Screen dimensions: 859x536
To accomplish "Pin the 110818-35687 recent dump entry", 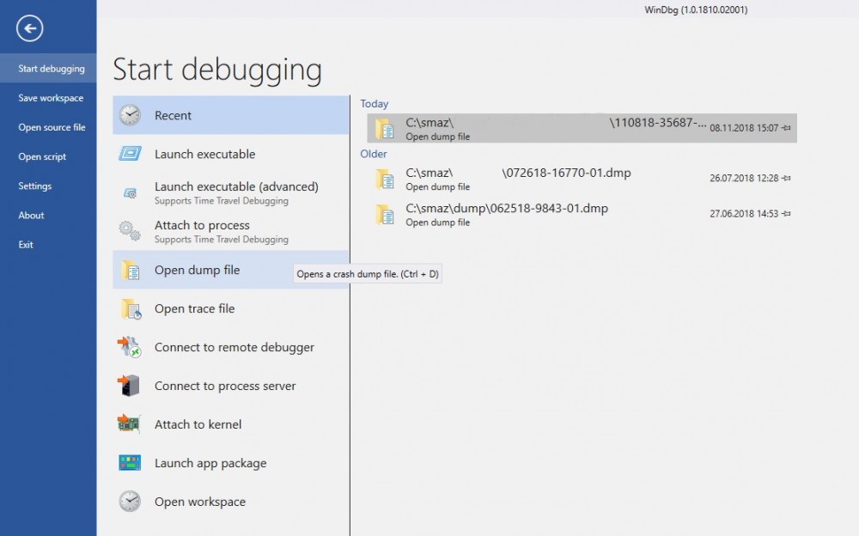I will [x=787, y=128].
